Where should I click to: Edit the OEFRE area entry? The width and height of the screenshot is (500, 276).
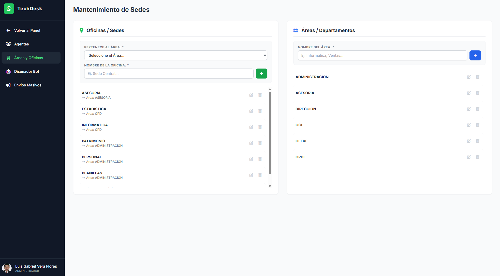tap(469, 141)
